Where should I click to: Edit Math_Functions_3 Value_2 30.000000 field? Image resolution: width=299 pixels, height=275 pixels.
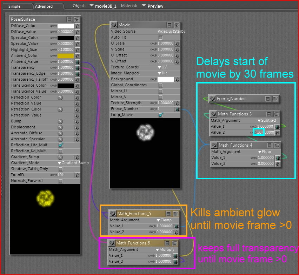265,132
